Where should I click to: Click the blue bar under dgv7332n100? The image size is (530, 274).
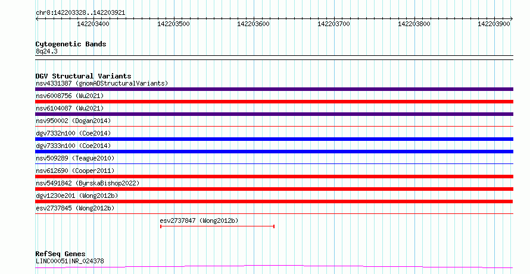pos(274,139)
